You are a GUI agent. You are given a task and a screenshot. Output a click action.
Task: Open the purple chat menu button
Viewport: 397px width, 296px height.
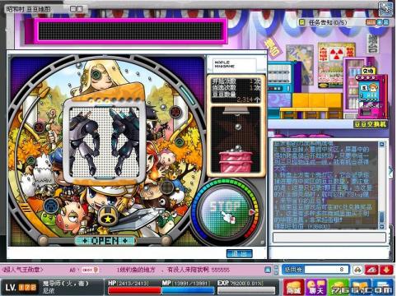pyautogui.click(x=316, y=288)
